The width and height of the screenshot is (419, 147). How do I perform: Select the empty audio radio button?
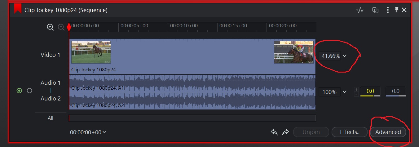pyautogui.click(x=29, y=91)
